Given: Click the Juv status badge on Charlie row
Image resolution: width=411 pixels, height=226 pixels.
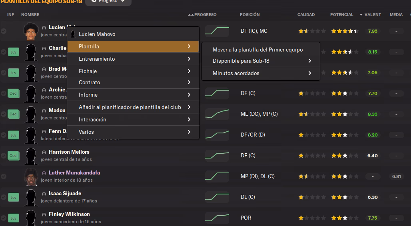Looking at the screenshot, I should [x=13, y=52].
